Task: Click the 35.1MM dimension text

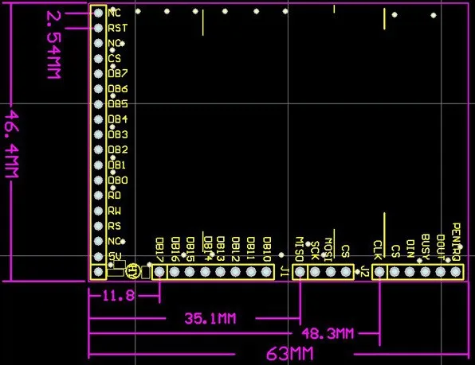Action: point(210,318)
